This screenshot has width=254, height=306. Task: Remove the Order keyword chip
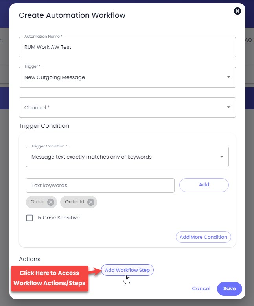[51, 202]
